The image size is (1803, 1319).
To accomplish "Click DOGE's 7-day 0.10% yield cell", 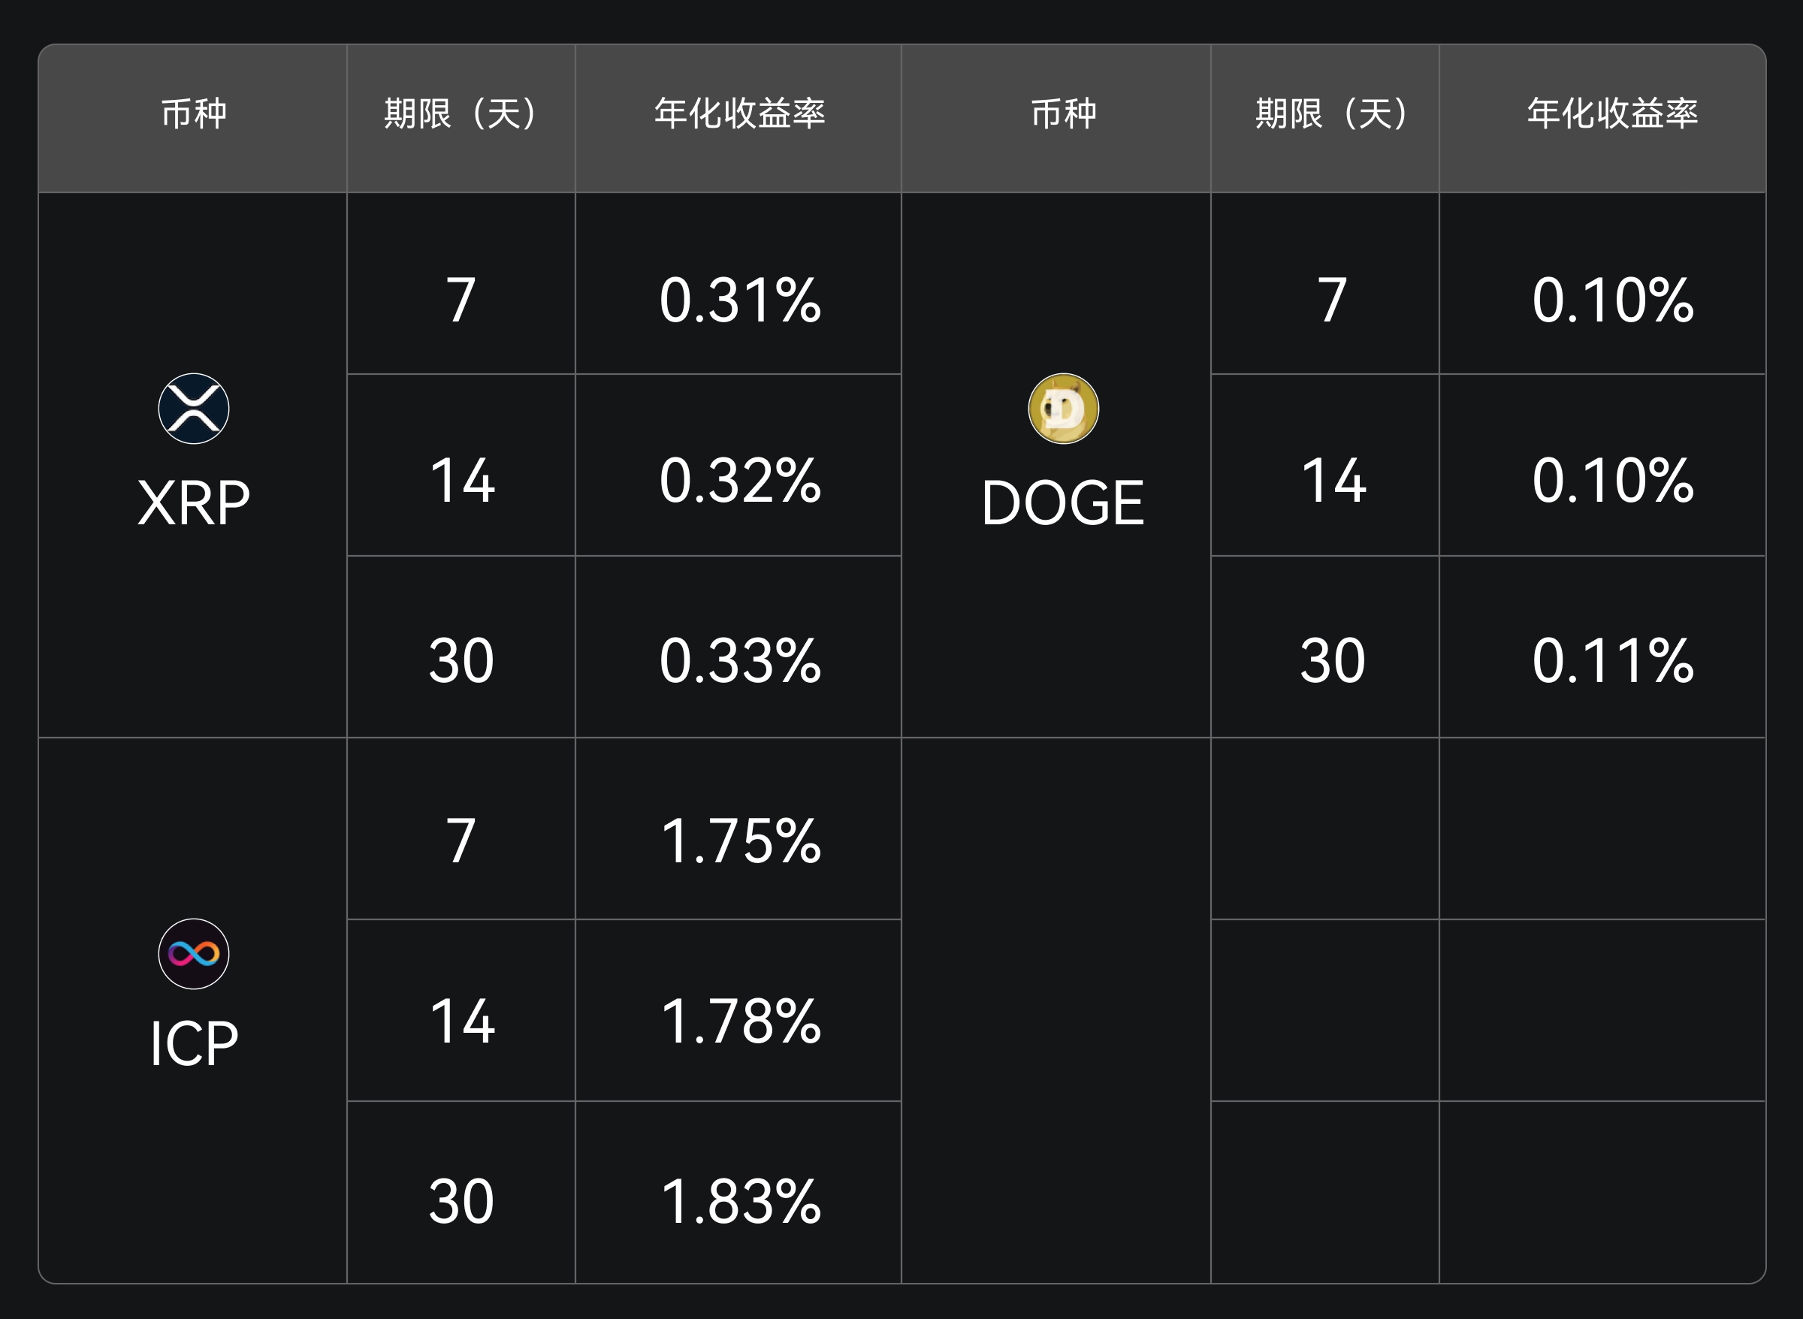I will pos(1612,300).
